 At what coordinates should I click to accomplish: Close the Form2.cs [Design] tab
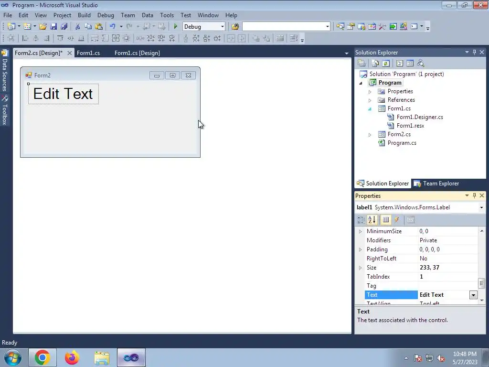[x=70, y=53]
